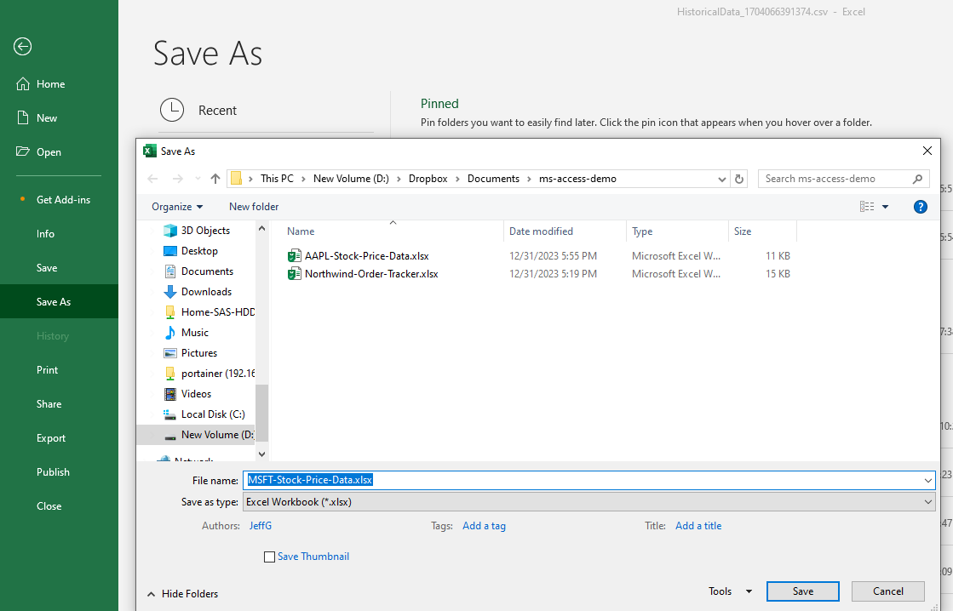Open the Downloads folder in navigation pane

tap(206, 292)
